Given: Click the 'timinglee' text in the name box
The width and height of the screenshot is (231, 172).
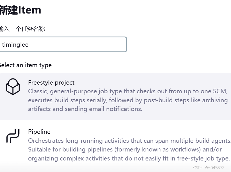Looking at the screenshot, I should [x=15, y=45].
